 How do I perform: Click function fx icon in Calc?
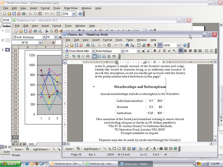point(53,42)
